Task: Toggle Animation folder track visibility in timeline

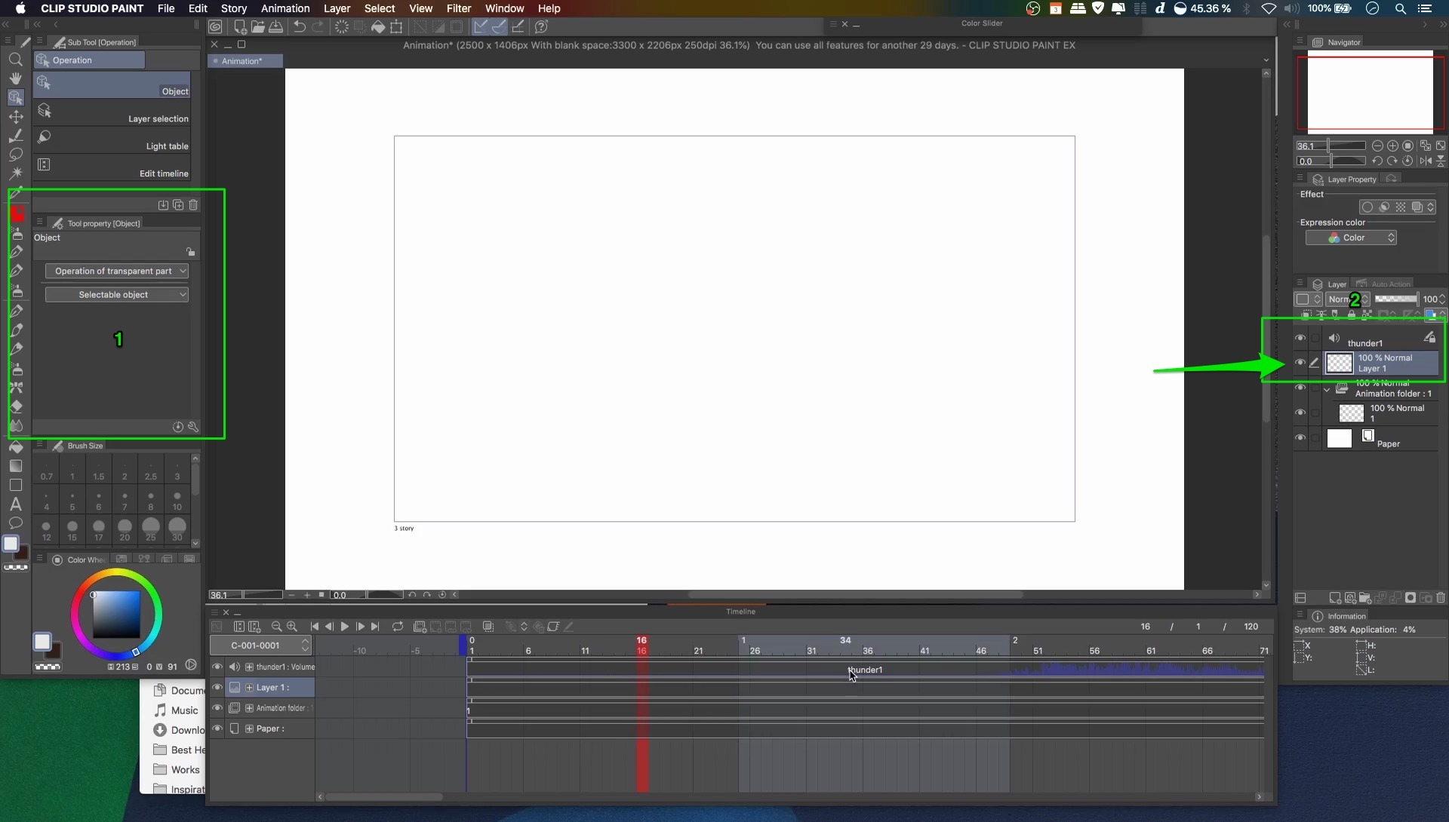Action: pyautogui.click(x=217, y=708)
